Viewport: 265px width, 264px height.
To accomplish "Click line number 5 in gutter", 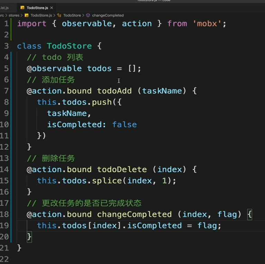I will 7,68.
